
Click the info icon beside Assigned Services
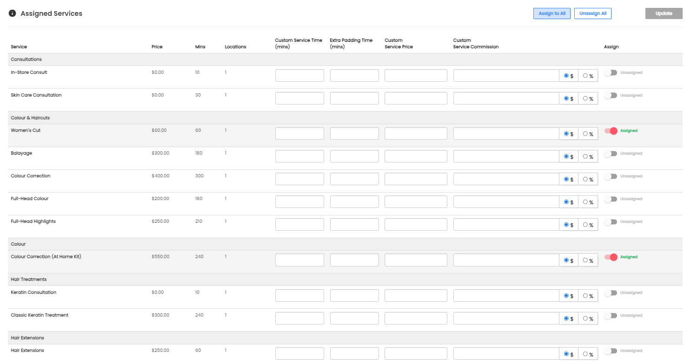click(13, 13)
